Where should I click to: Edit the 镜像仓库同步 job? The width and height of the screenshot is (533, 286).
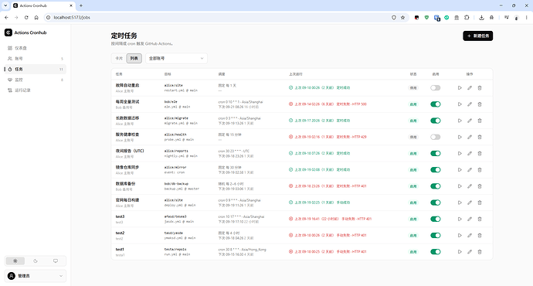coord(470,170)
